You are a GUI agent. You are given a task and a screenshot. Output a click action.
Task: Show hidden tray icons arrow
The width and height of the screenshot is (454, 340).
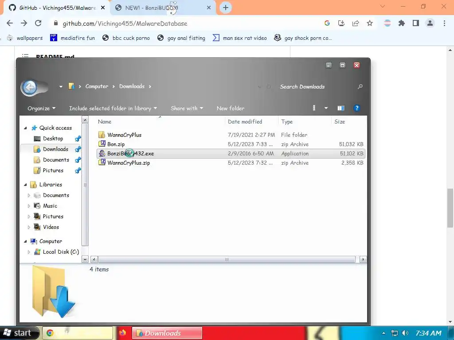point(384,333)
